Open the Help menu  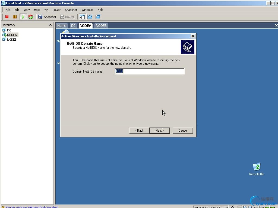100,10
